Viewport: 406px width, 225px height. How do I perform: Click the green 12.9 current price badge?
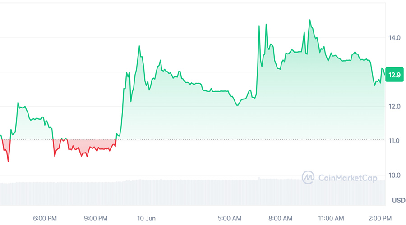pyautogui.click(x=395, y=75)
